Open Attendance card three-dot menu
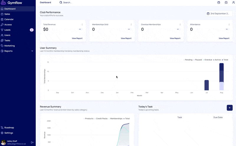236x146 pixels. tap(229, 24)
